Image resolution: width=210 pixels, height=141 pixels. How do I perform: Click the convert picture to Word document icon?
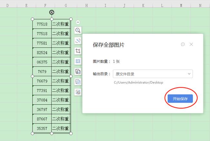click(78, 72)
